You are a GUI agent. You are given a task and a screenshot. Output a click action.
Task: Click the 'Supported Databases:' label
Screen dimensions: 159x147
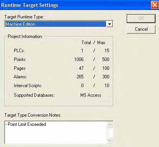tap(34, 95)
